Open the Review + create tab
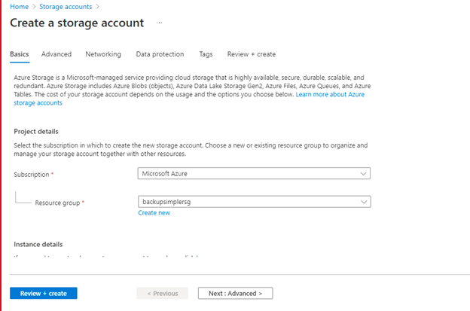 [251, 54]
